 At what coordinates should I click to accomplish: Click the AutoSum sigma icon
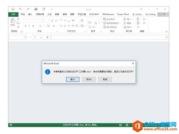(138, 19)
